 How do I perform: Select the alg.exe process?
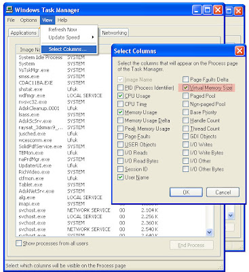click(27, 197)
